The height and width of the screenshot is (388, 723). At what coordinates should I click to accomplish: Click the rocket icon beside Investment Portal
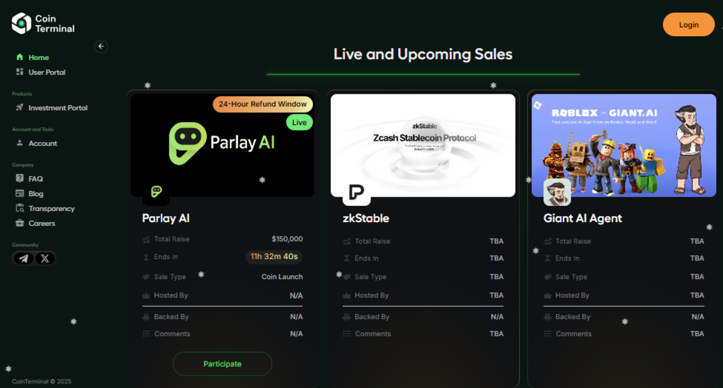(20, 108)
